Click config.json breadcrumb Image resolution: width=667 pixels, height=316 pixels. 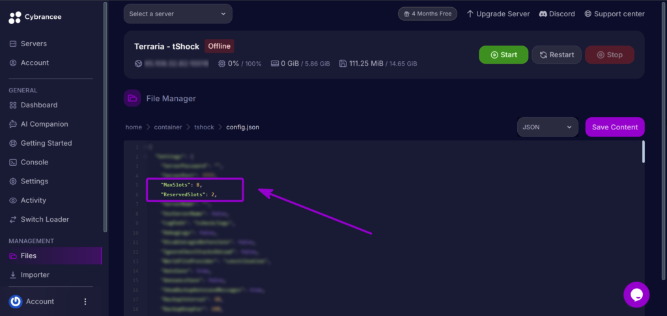point(242,127)
